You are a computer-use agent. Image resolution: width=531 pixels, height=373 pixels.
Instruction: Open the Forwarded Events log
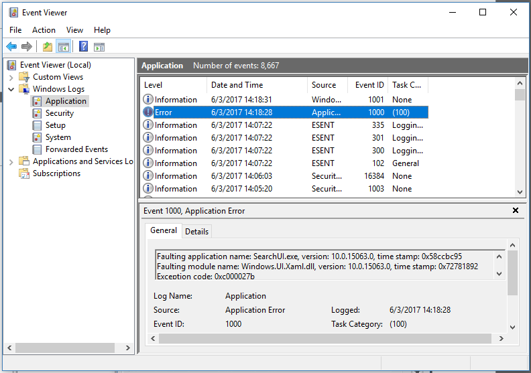[x=76, y=149]
